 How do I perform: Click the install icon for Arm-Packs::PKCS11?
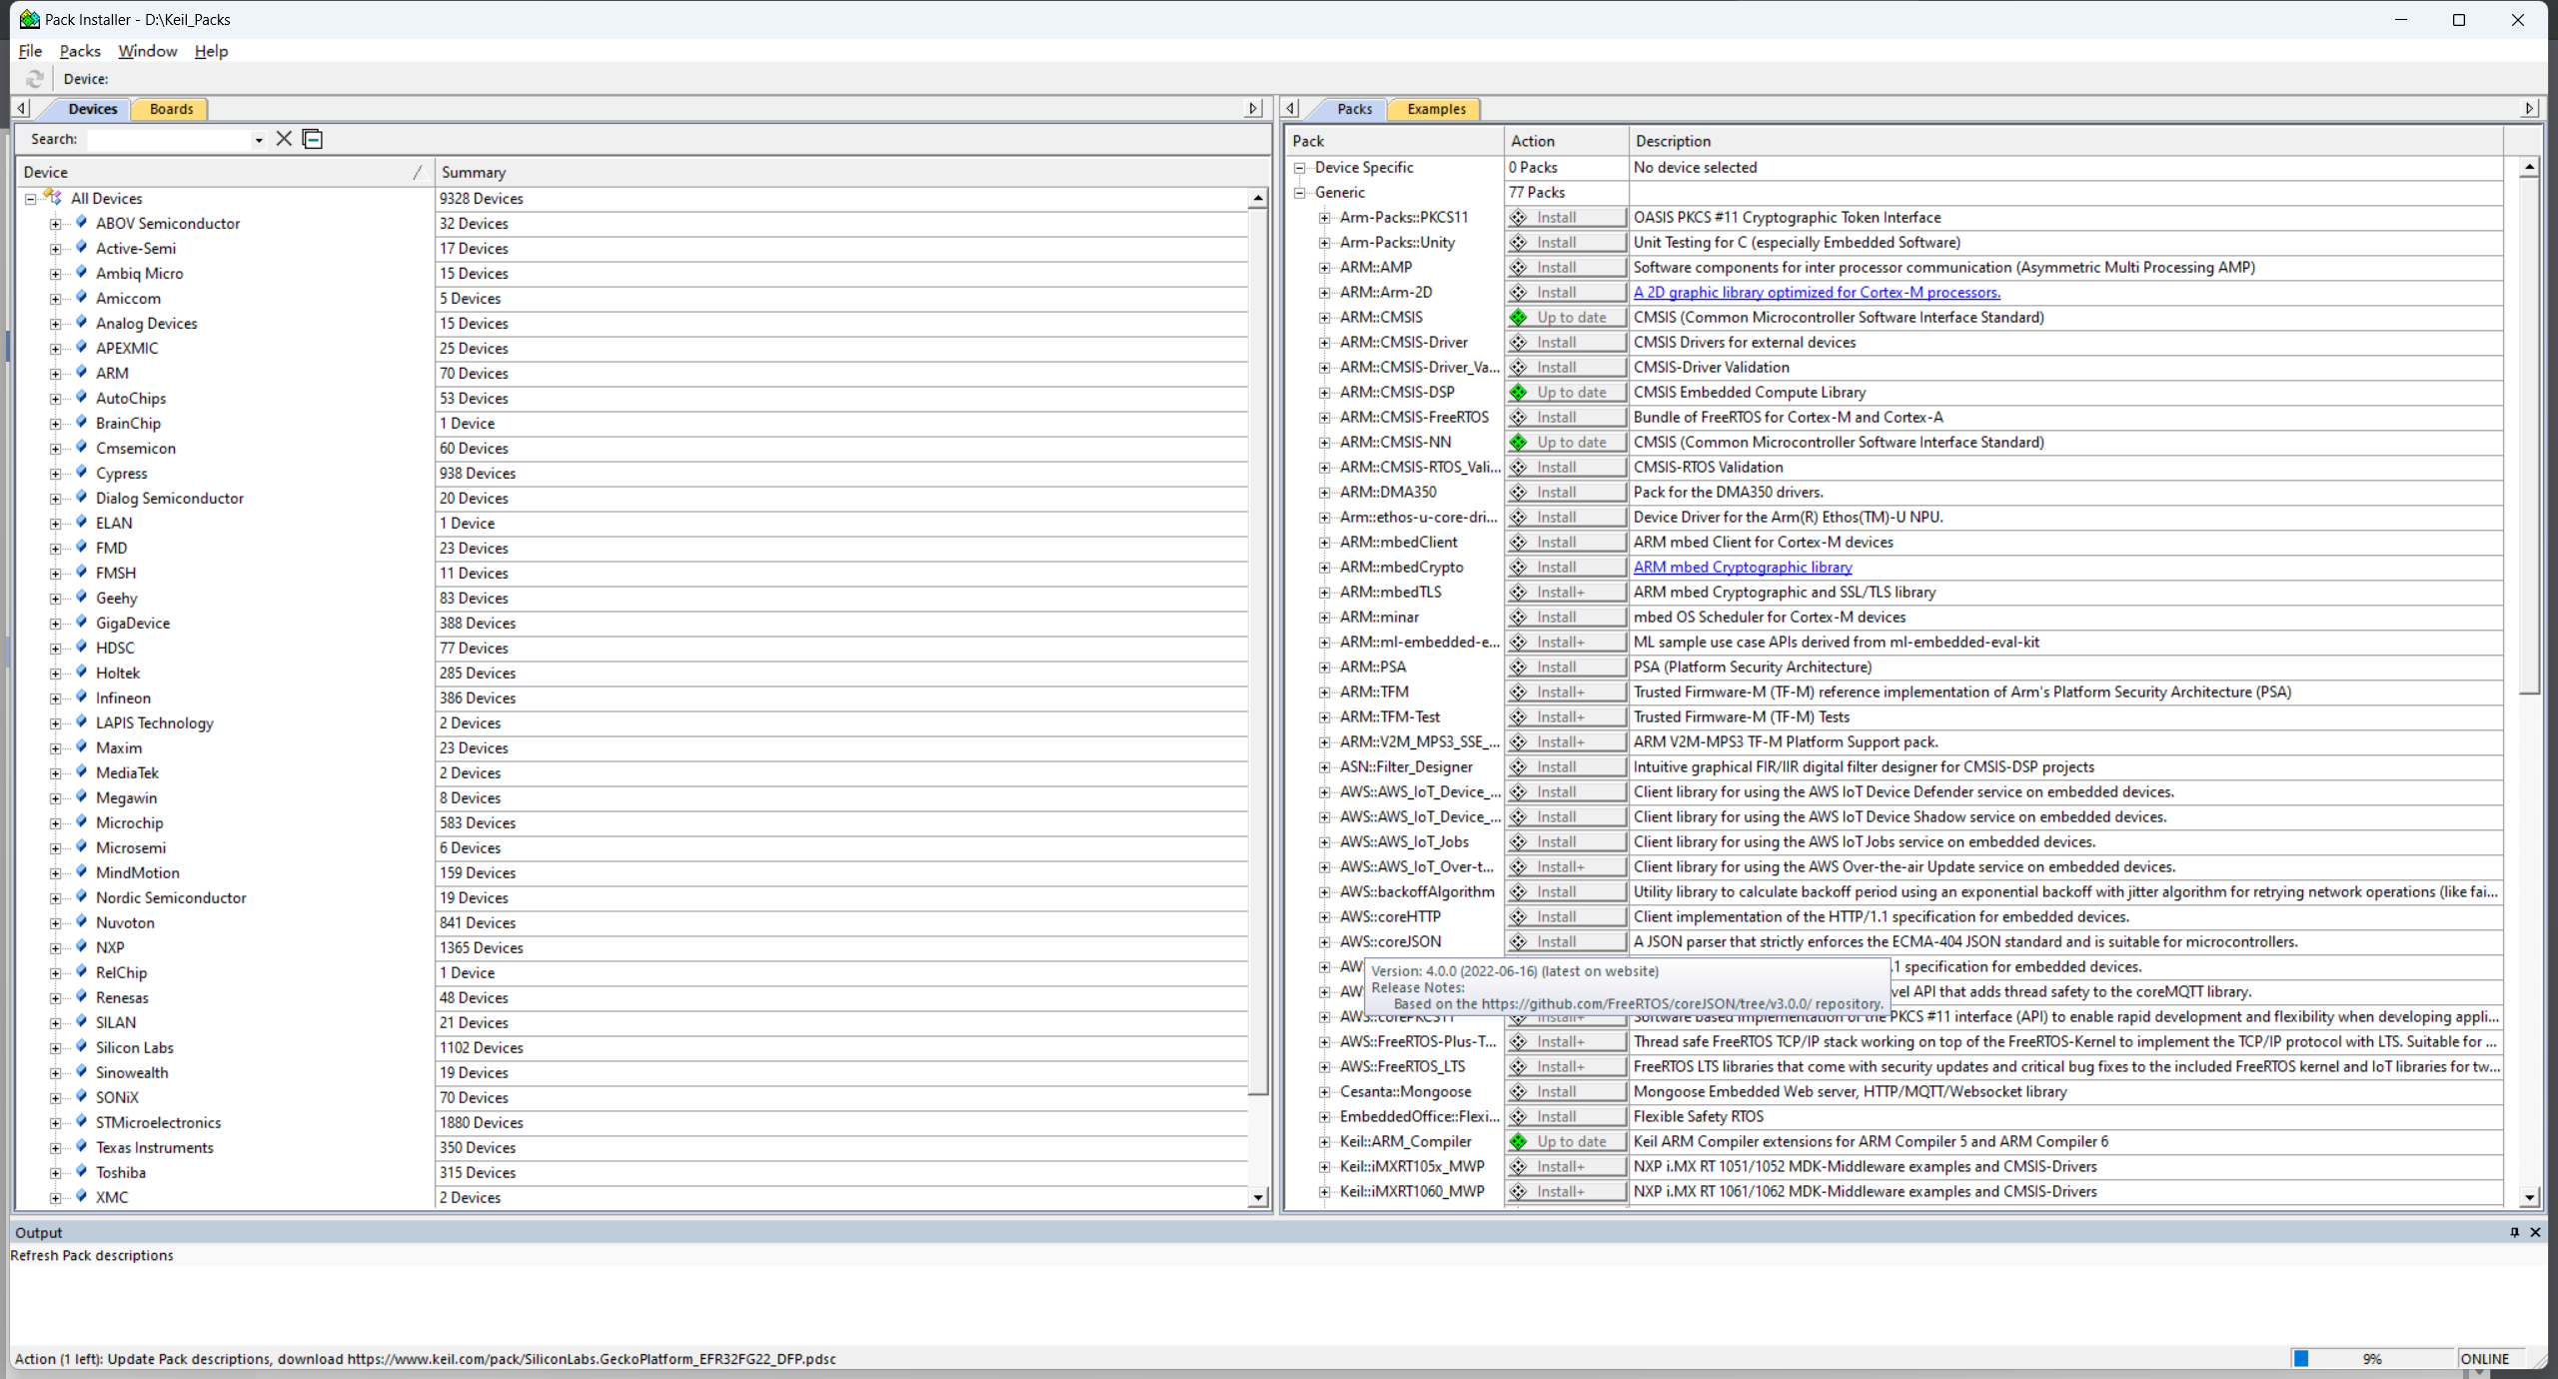click(1519, 218)
